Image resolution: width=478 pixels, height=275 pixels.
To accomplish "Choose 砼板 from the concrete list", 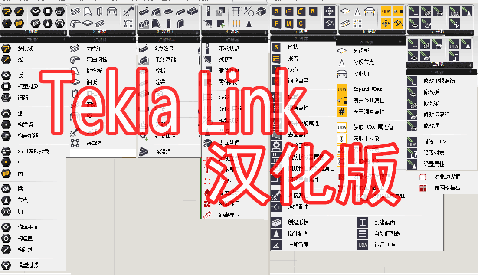I will point(160,71).
